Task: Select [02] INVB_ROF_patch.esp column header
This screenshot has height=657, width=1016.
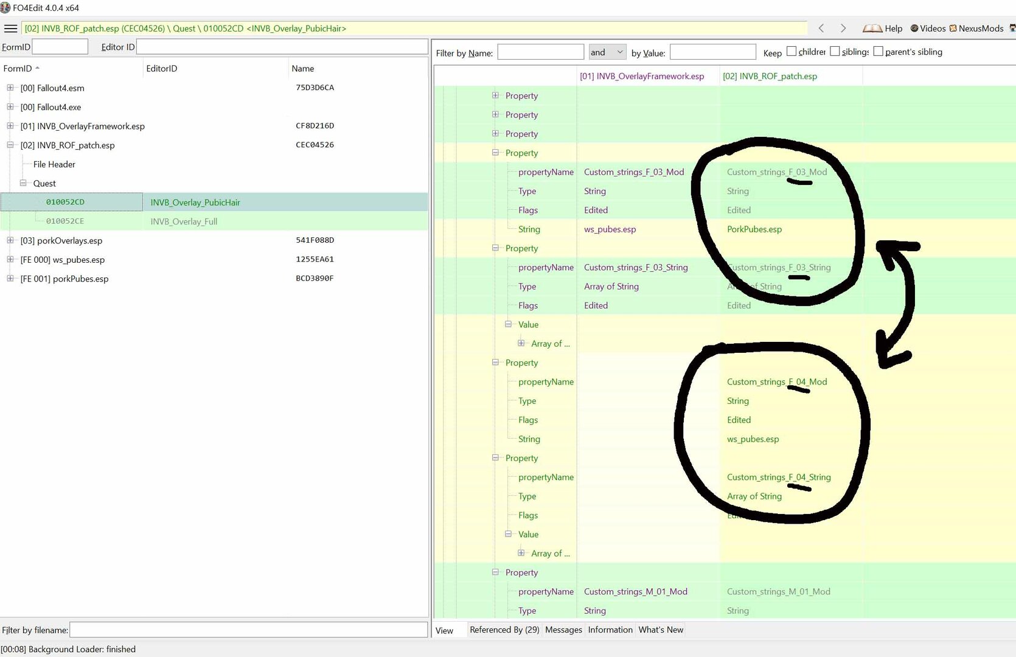Action: coord(791,76)
